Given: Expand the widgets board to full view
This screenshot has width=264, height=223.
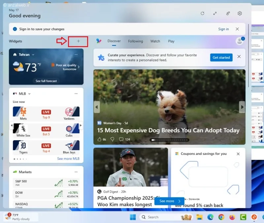Looking at the screenshot, I should pyautogui.click(x=215, y=14).
